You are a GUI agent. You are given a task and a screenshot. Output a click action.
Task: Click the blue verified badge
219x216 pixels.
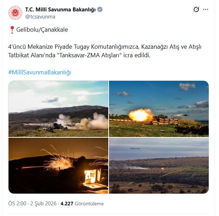(100, 10)
